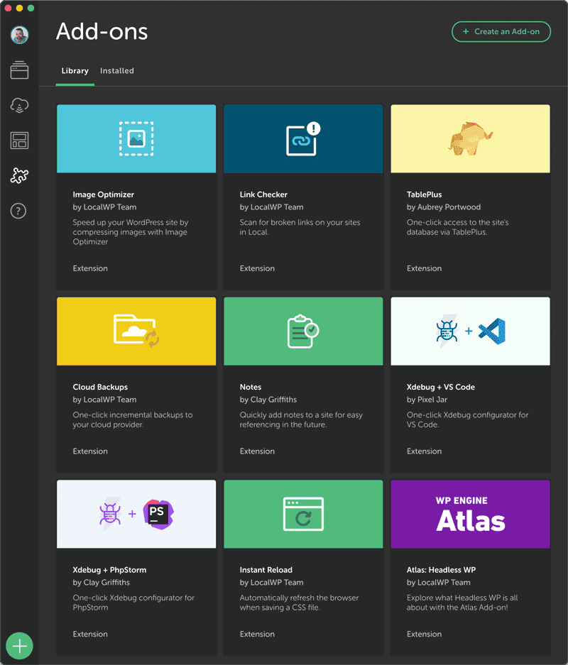Screen dimensions: 568x665
Task: Click 'Automatically refresh the browser' description
Action: point(299,603)
